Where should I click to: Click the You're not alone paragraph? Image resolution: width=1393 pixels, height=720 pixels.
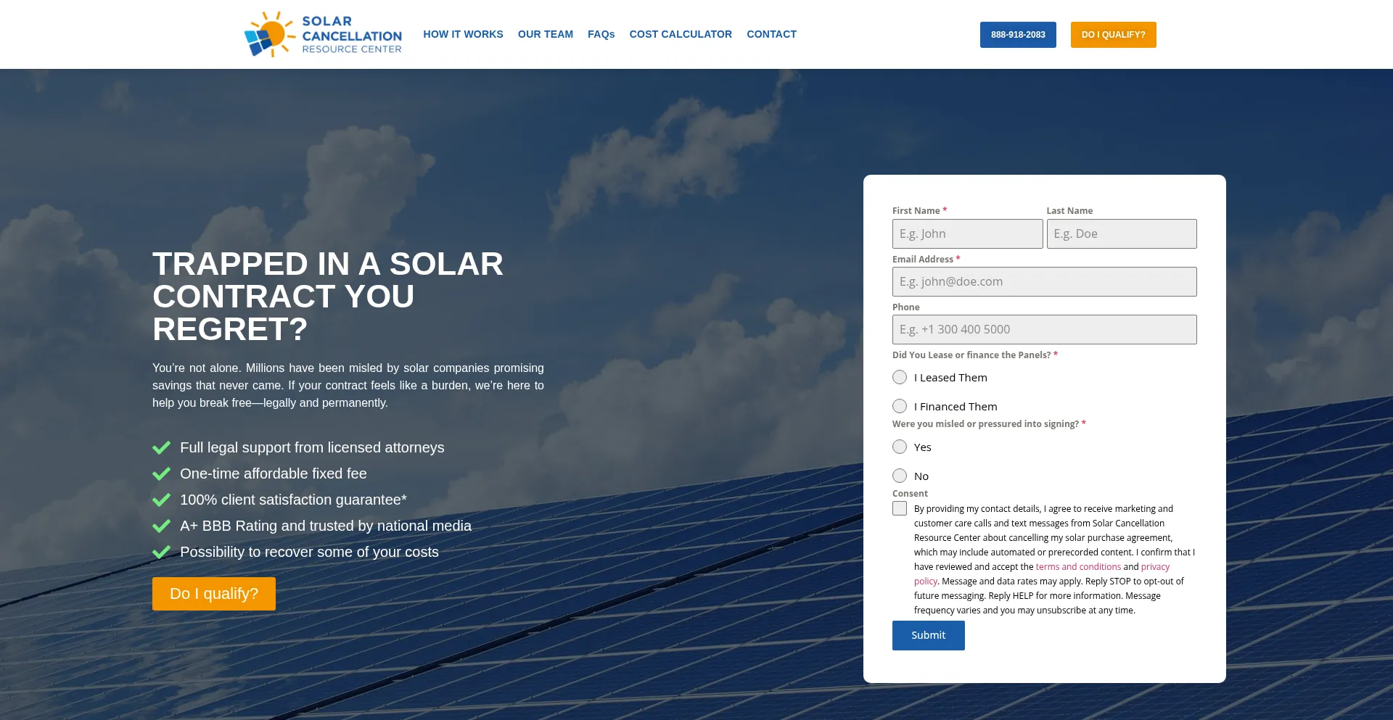click(x=348, y=385)
